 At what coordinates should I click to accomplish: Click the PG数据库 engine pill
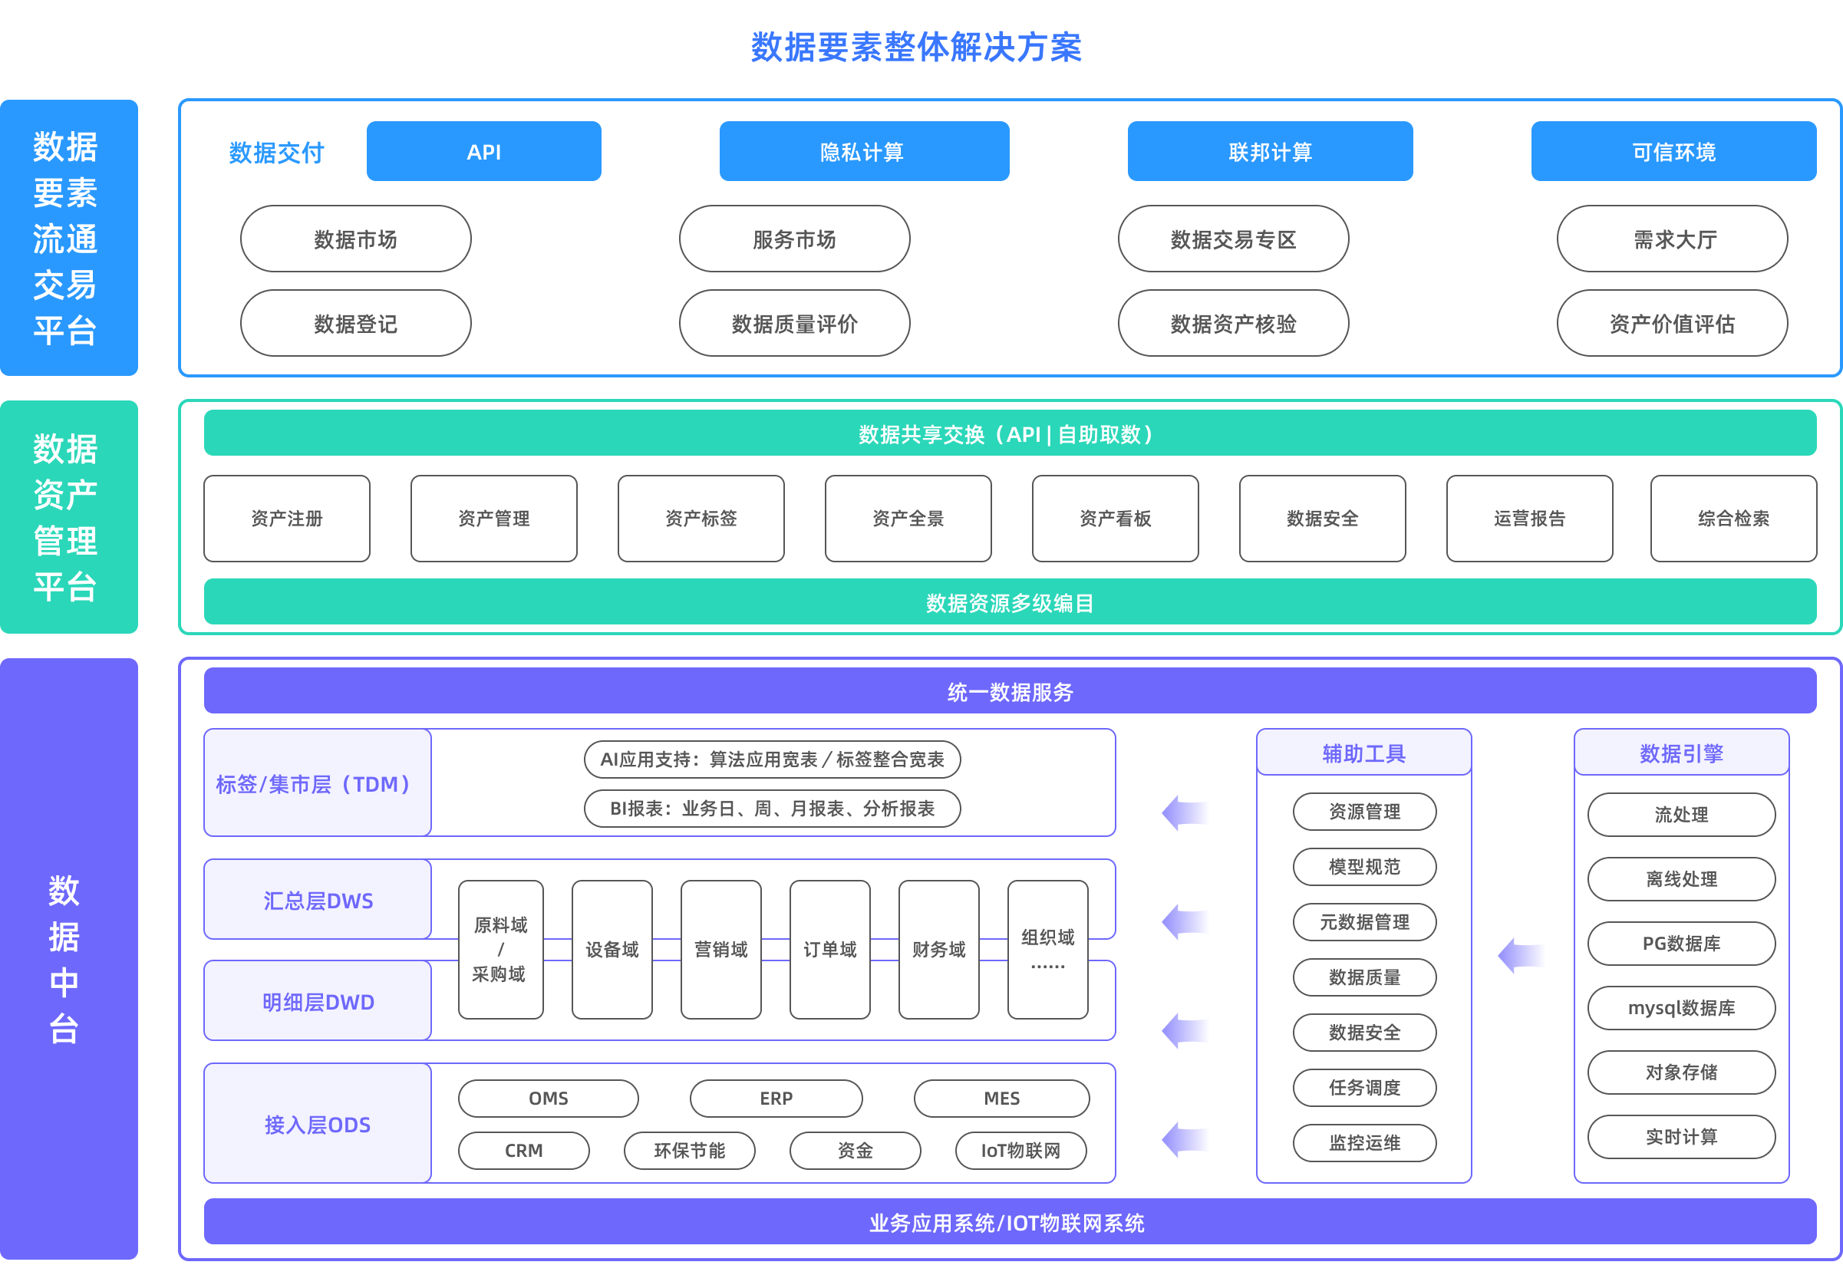click(x=1681, y=944)
